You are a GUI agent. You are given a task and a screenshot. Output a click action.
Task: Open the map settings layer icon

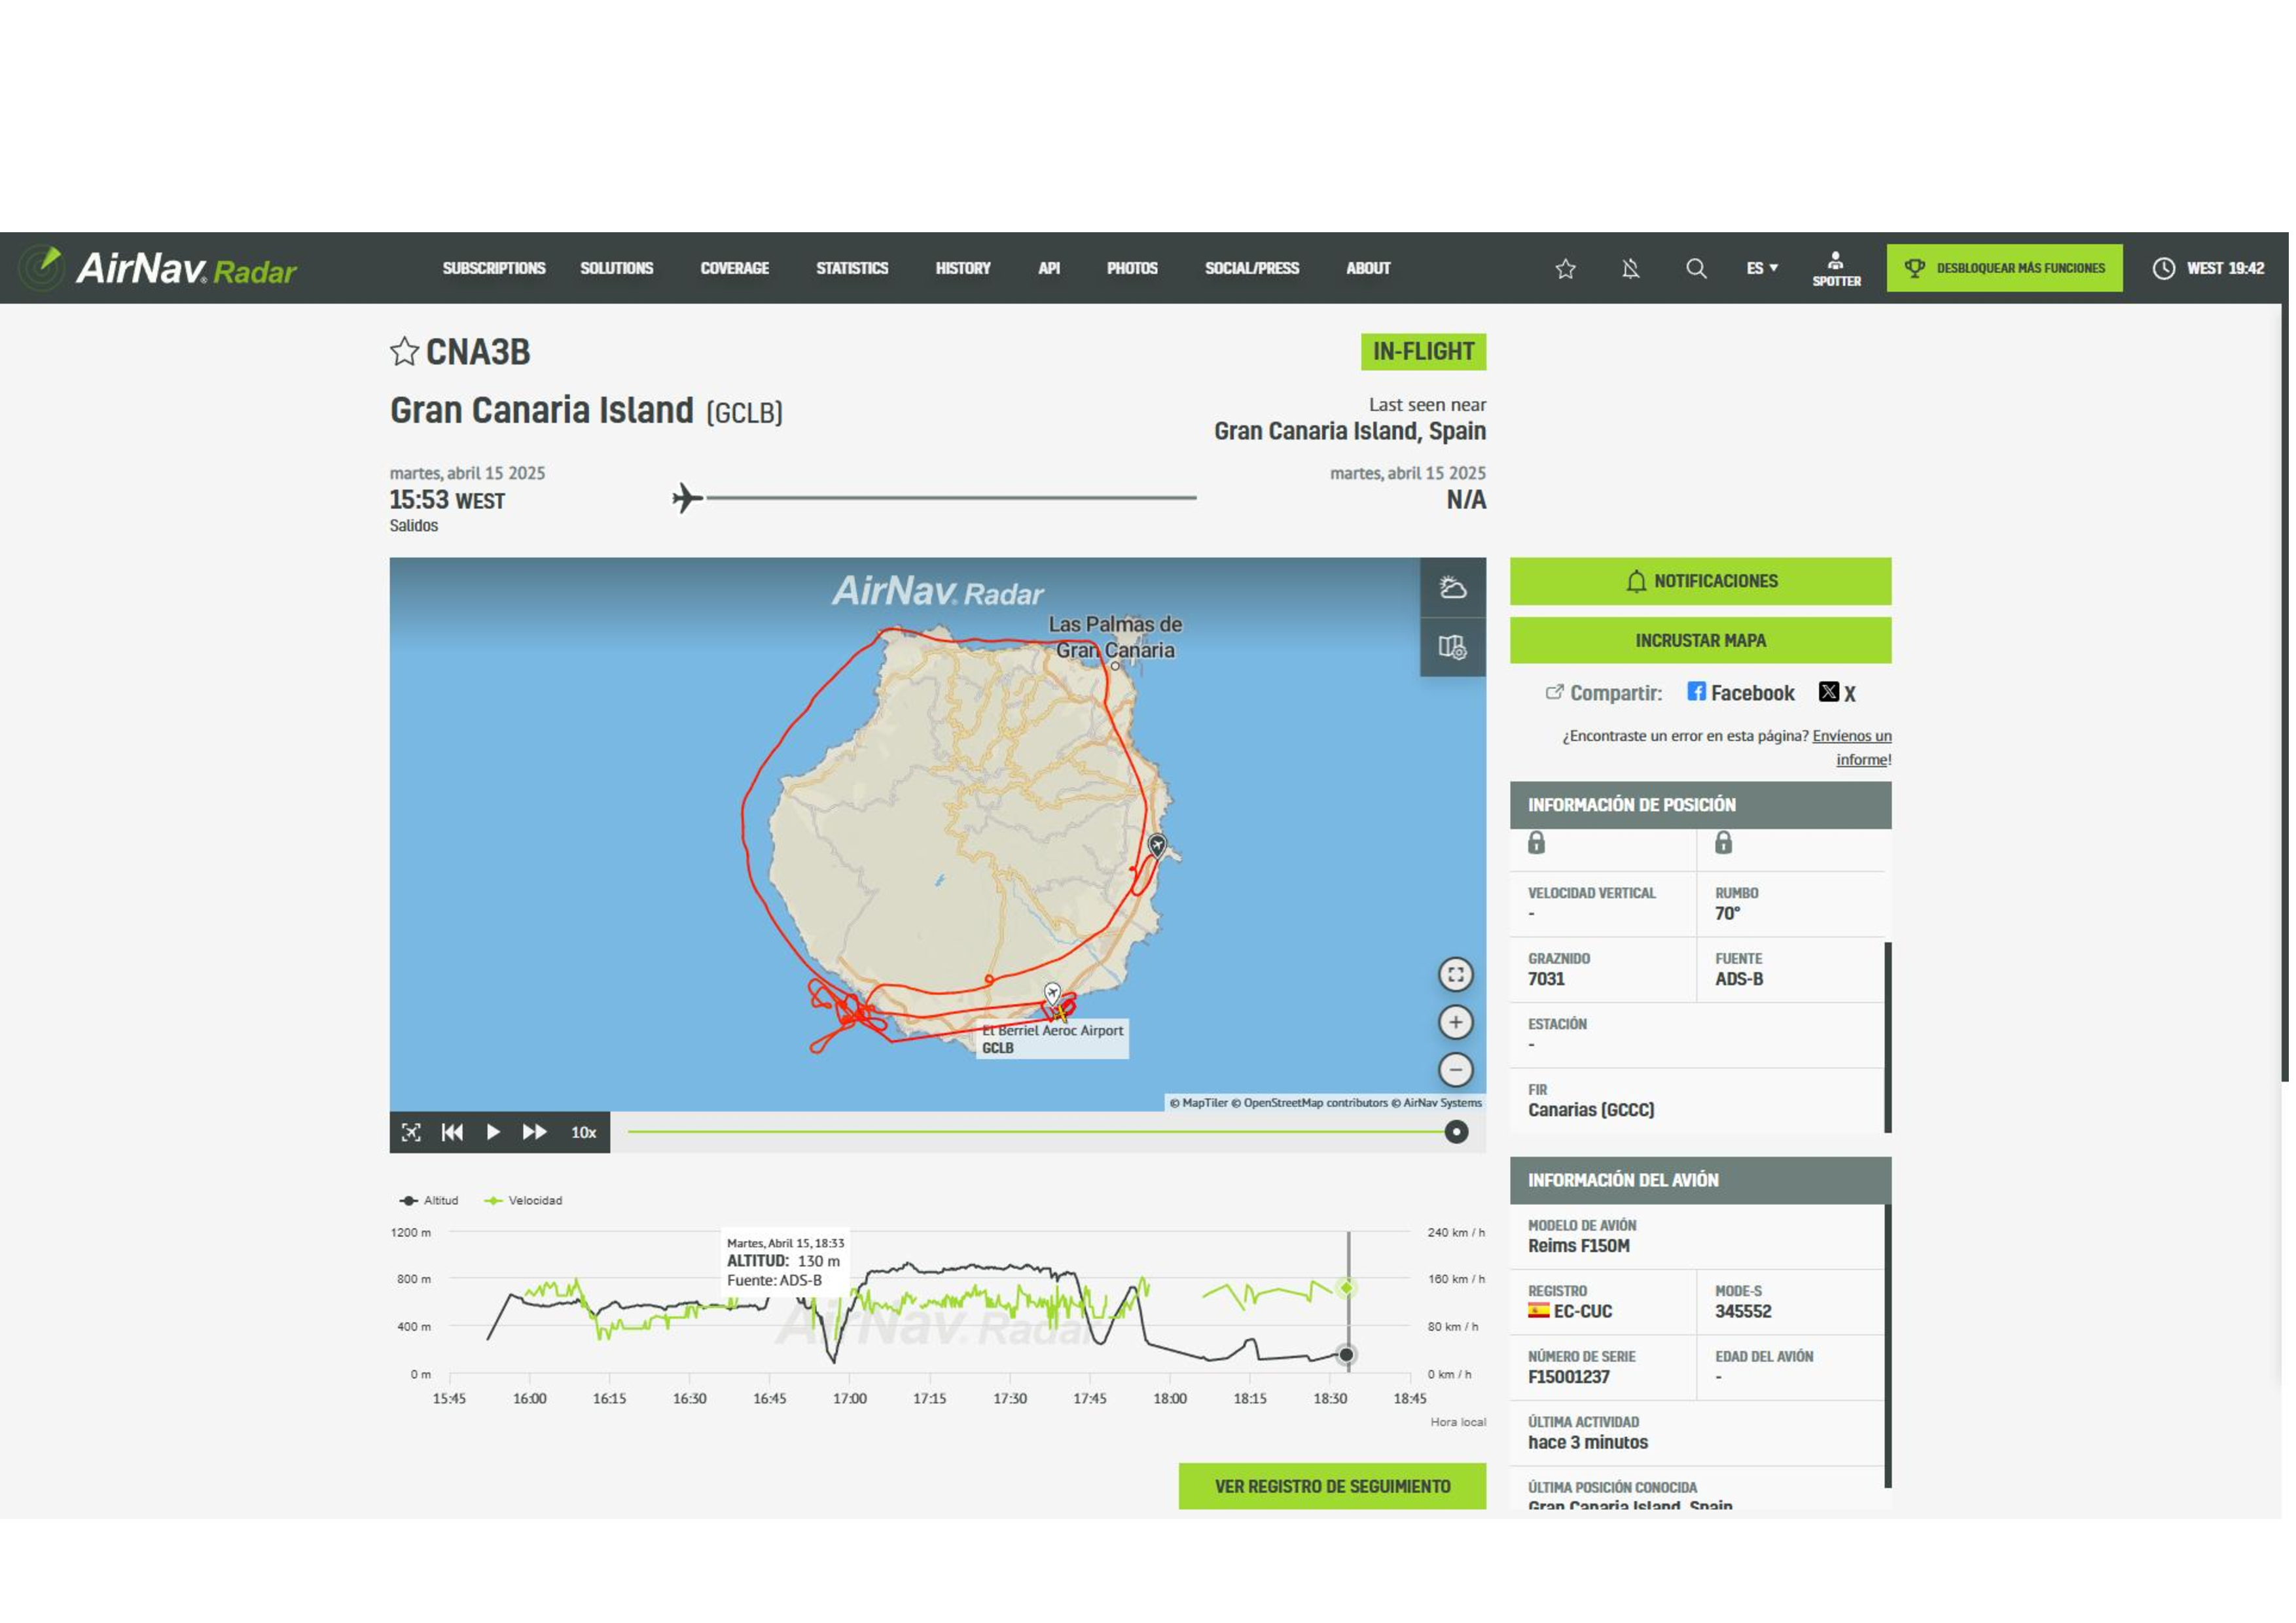(x=1453, y=648)
